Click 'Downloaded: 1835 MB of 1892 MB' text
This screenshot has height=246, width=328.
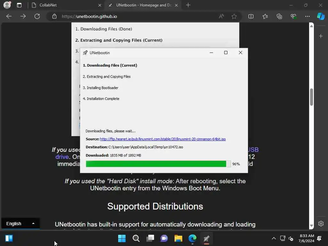pos(113,155)
